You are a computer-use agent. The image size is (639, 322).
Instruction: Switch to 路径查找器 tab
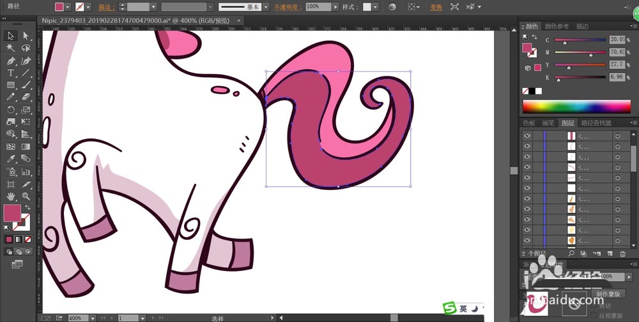[x=596, y=123]
